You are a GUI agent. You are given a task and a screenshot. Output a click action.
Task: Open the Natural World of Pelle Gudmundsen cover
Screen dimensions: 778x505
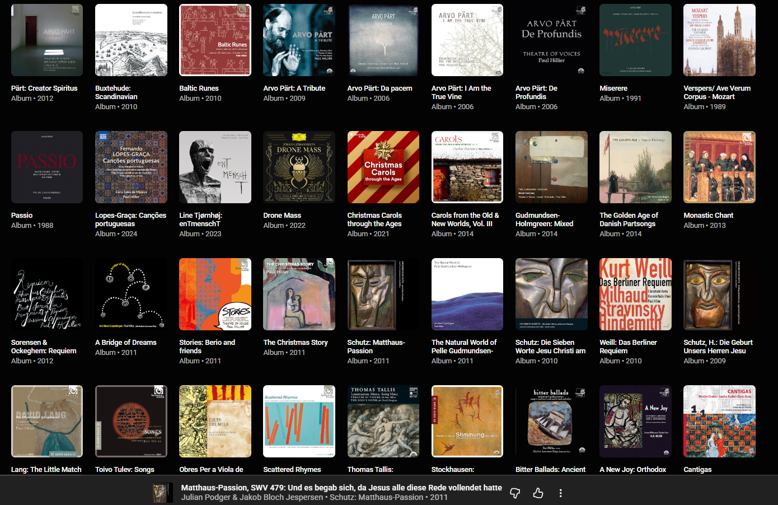pyautogui.click(x=467, y=294)
